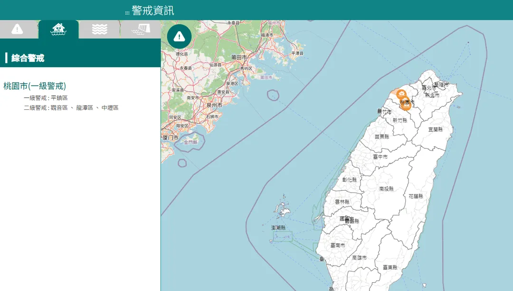Click the 宜蘭縣 label on map
513x291 pixels.
point(436,129)
